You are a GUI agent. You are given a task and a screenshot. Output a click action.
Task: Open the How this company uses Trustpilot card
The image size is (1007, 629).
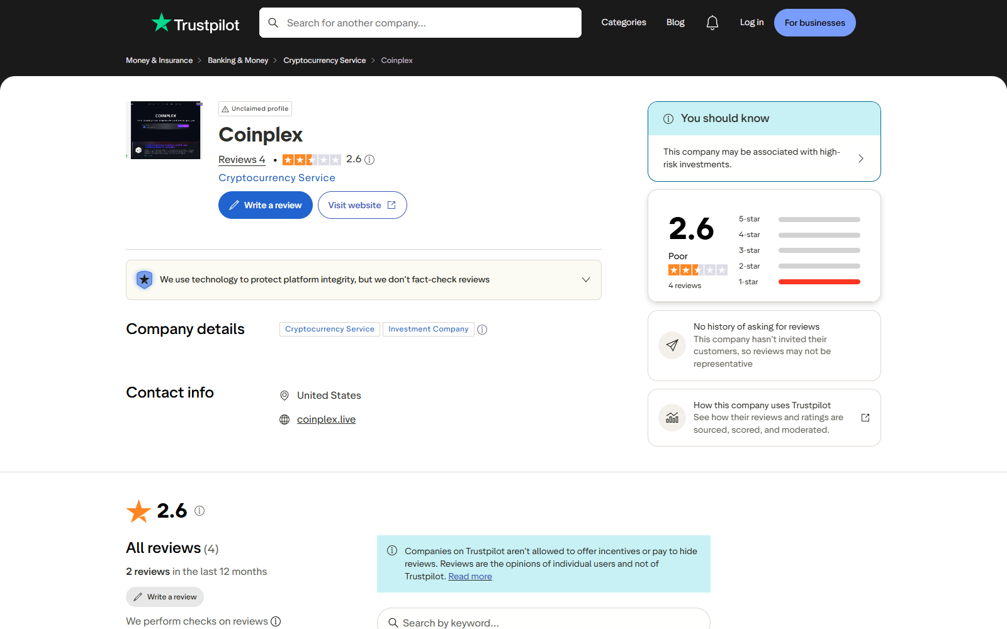[764, 418]
